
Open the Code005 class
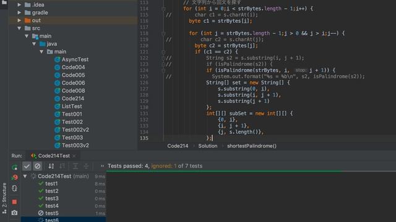pos(73,75)
